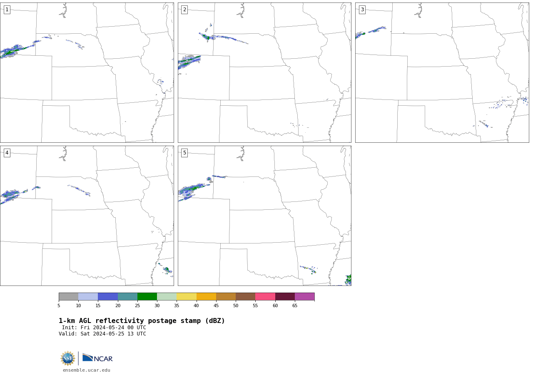The image size is (533, 375).
Task: Open the ensemble.ucar.edu link
Action: pyautogui.click(x=87, y=370)
